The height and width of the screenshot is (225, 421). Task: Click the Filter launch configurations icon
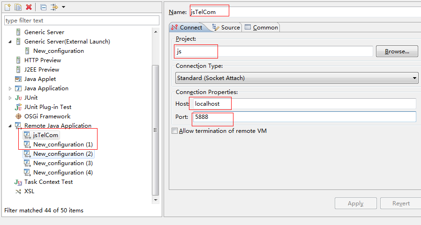(54, 7)
